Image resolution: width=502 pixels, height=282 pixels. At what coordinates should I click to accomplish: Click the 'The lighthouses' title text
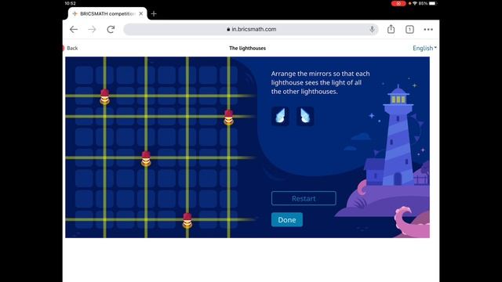click(248, 48)
